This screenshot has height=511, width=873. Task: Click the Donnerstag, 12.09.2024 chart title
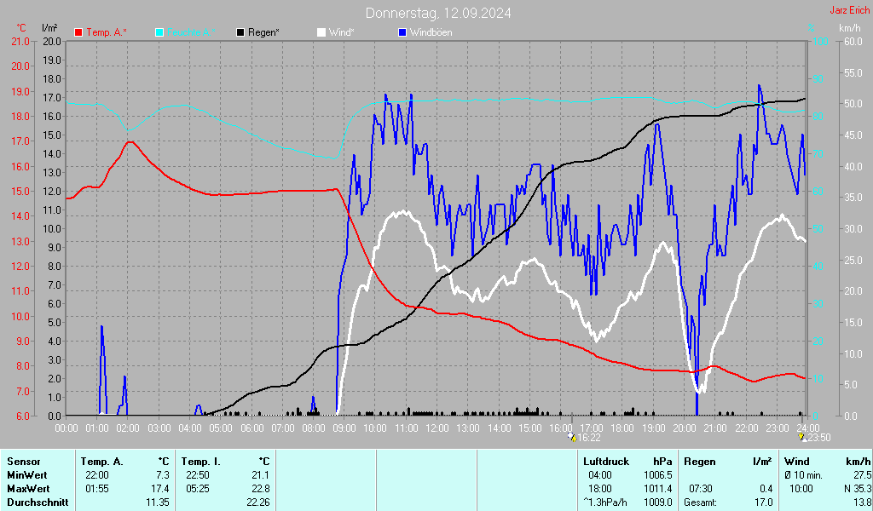(438, 13)
